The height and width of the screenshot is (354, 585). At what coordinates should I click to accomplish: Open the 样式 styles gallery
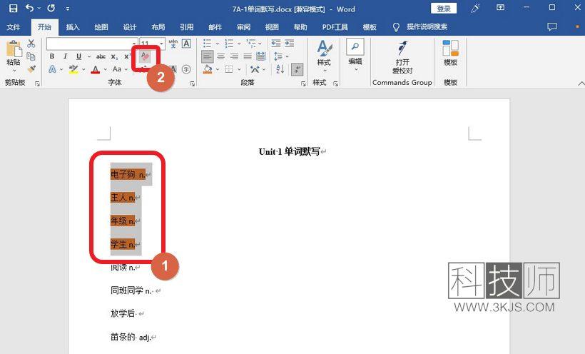324,54
